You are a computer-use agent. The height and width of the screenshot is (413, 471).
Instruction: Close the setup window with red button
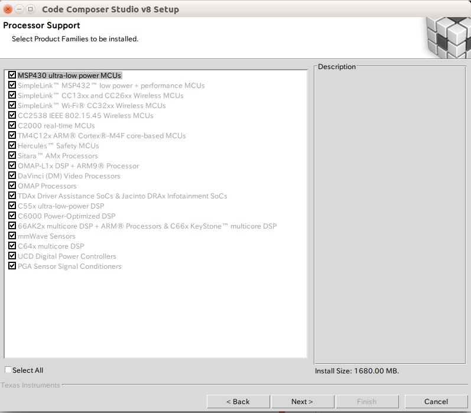[x=8, y=9]
